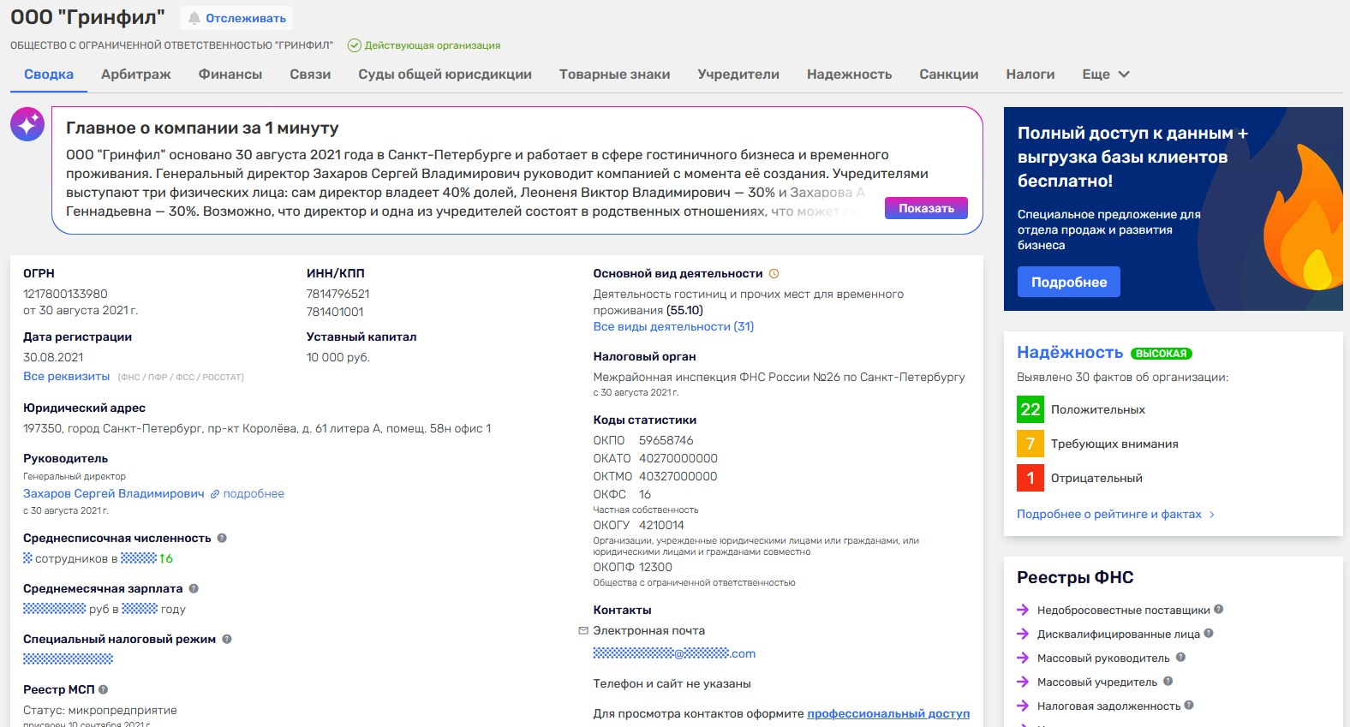
Task: Click help icon beside Специальный налоговый режим
Action: pos(227,639)
